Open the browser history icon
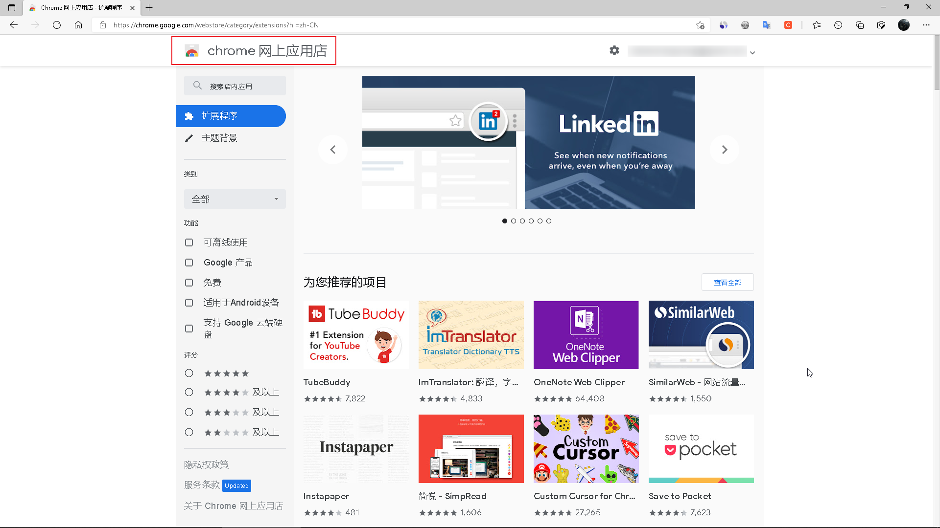 [x=838, y=25]
